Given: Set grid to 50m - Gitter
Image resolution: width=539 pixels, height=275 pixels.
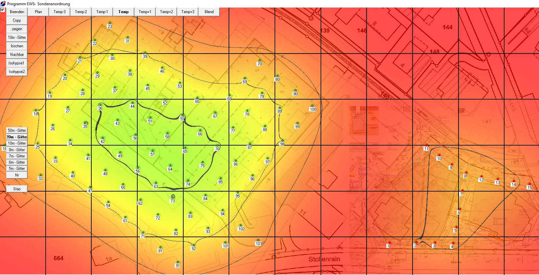Looking at the screenshot, I should (17, 130).
